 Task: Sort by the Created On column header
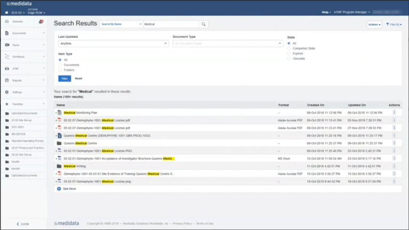(x=316, y=105)
